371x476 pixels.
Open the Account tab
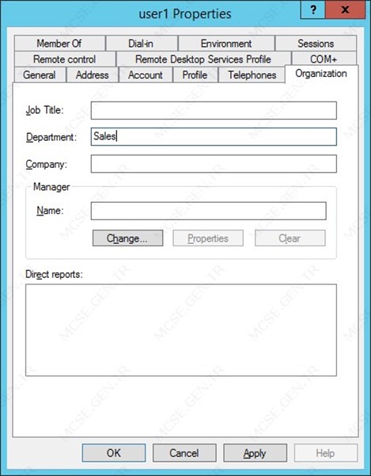[x=146, y=75]
